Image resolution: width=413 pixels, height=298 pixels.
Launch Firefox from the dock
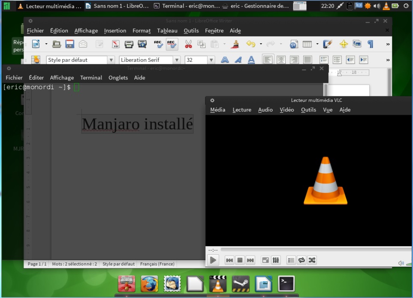149,284
